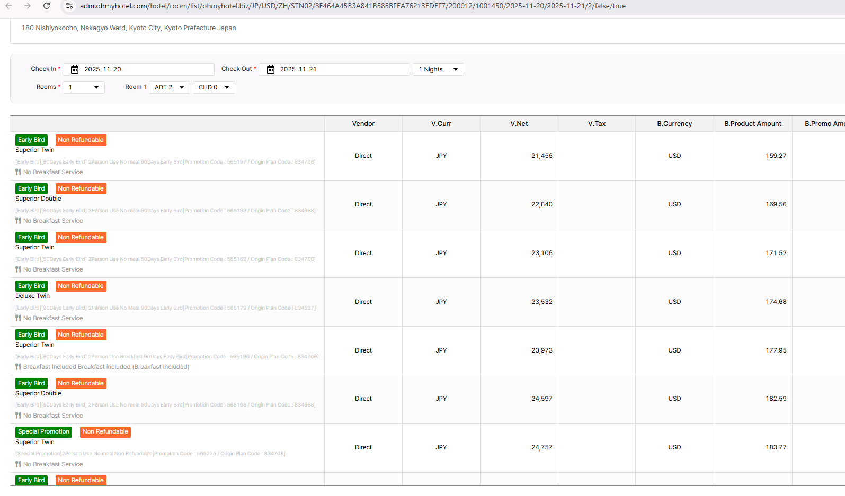Click the V.Net column header

[519, 124]
